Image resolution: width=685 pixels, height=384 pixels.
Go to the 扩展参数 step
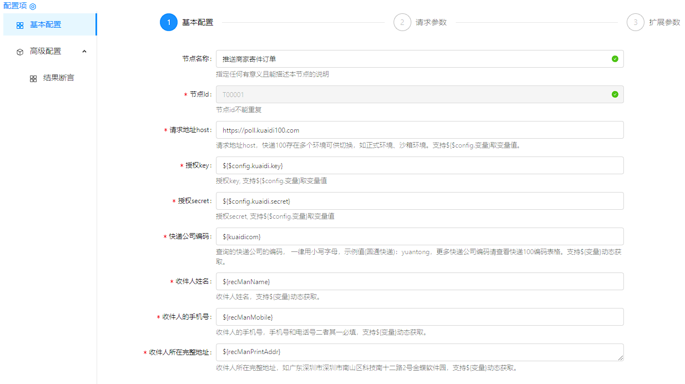[664, 23]
